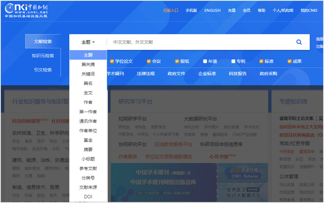Switch to the 知识元检索 tab
324x203 pixels.
click(x=43, y=56)
